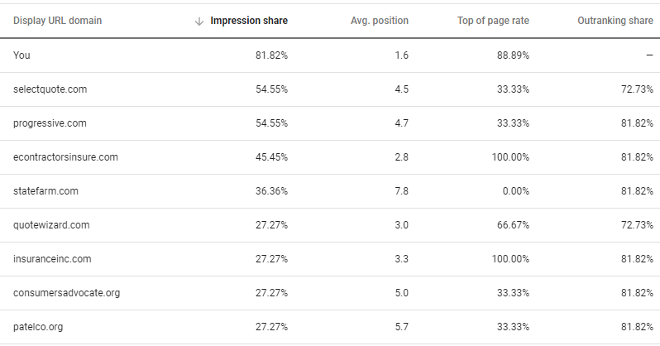Click consumersadvocate.org domain entry
660x346 pixels.
(66, 293)
